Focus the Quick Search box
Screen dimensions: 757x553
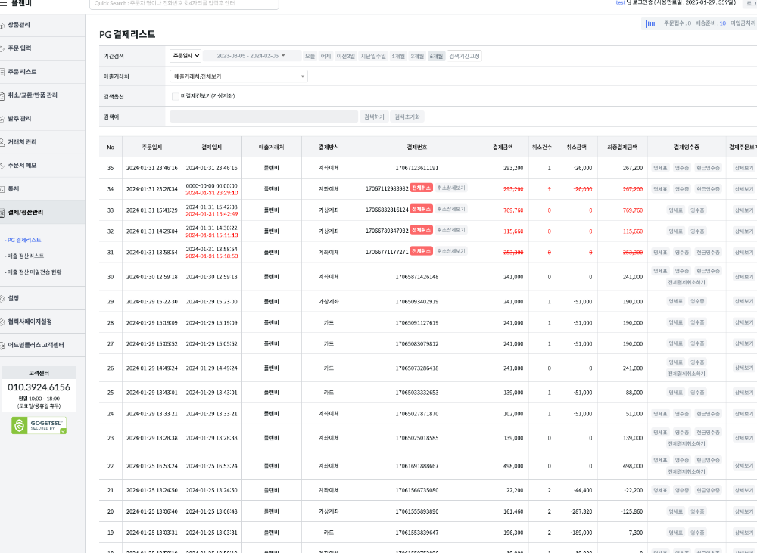pos(184,3)
